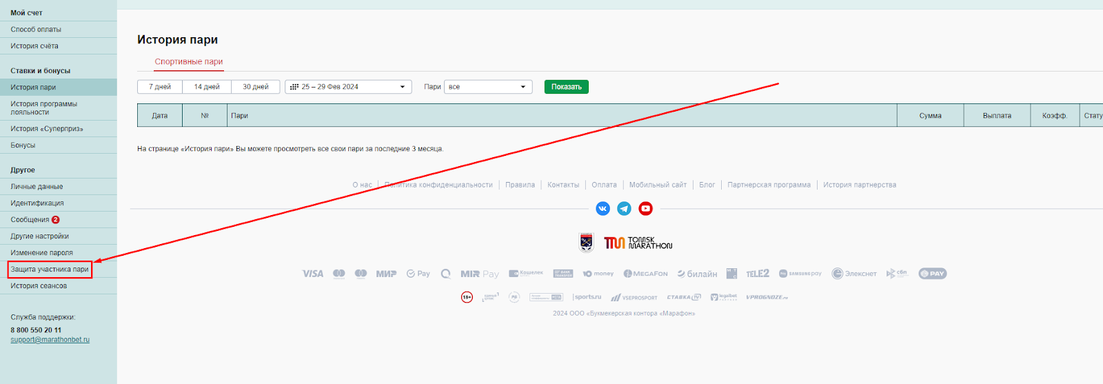Click the Visa payment logo
Viewport: 1103px width, 384px height.
(x=312, y=274)
